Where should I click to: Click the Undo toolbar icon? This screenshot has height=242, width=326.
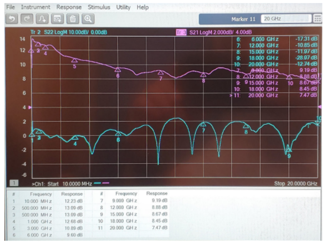coord(11,19)
